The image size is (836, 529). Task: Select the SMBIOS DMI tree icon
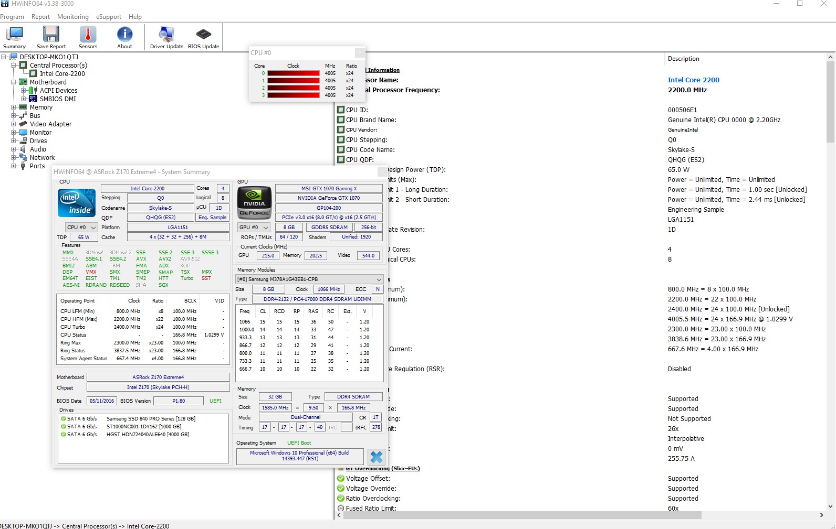(33, 99)
